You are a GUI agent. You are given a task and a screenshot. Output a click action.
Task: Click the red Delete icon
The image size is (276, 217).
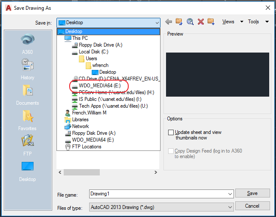(201, 22)
